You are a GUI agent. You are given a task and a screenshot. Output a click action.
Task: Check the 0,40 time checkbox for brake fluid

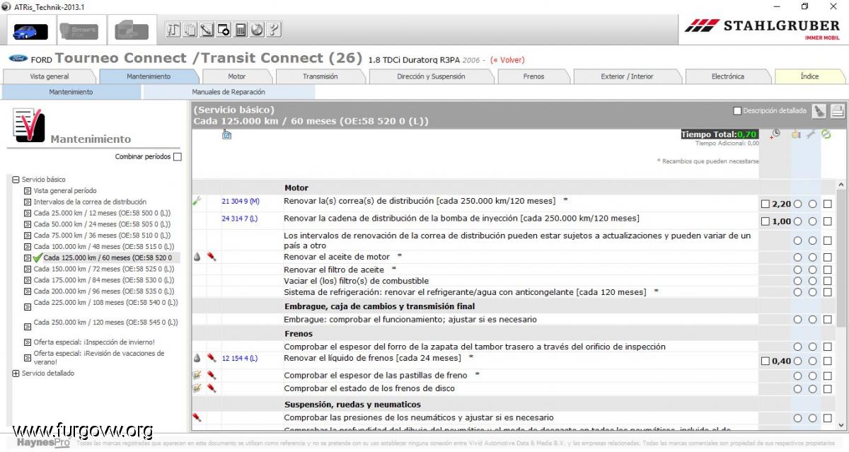coord(765,361)
